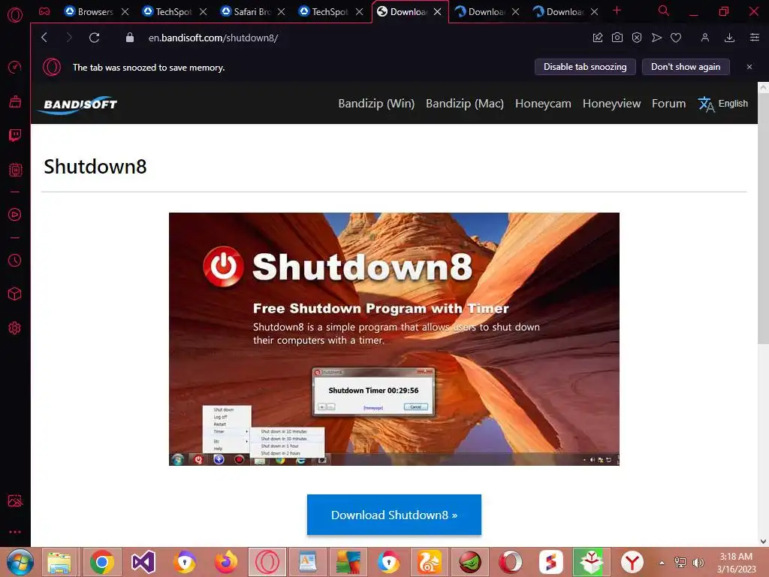Screen dimensions: 769x577
Task: Open GX Corner gamepad icon
Action: [x=44, y=11]
